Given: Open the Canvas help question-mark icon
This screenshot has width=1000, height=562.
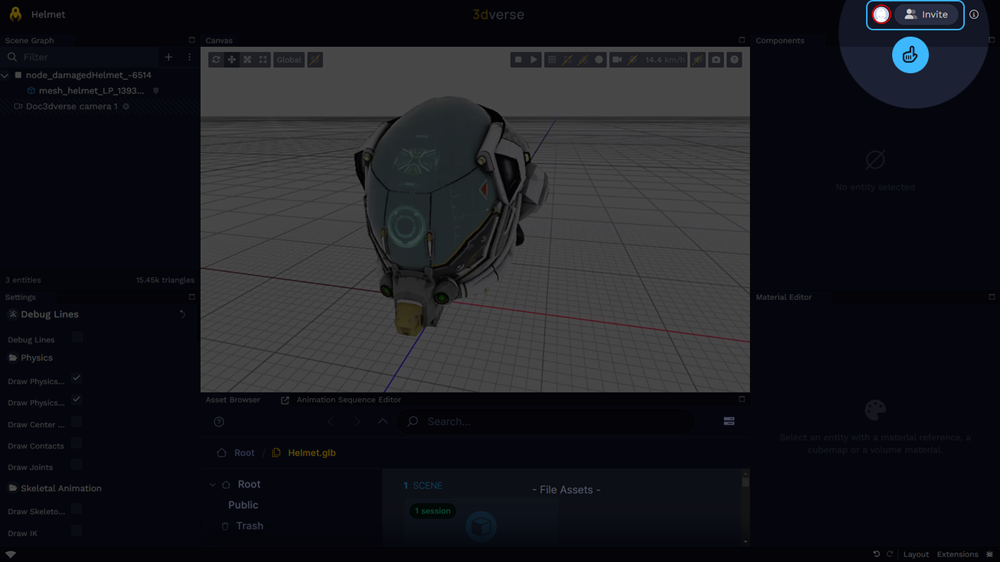Looking at the screenshot, I should point(734,60).
